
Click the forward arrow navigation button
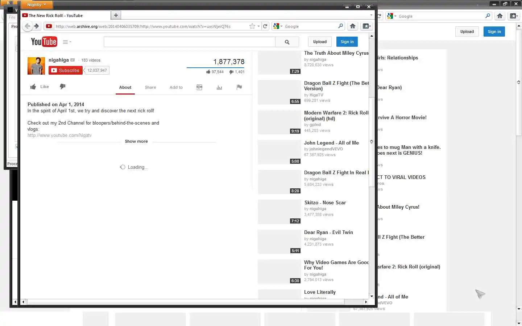click(37, 26)
